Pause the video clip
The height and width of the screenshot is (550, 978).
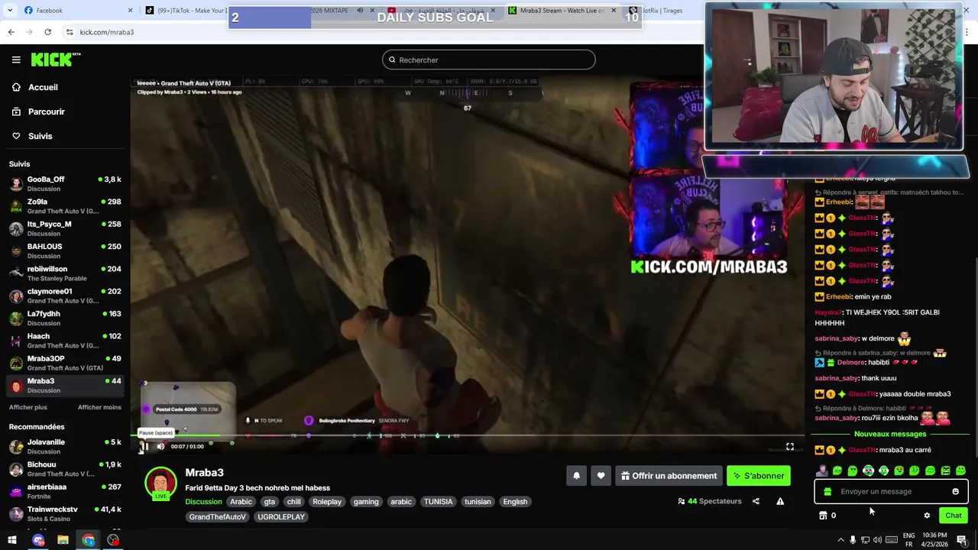144,446
